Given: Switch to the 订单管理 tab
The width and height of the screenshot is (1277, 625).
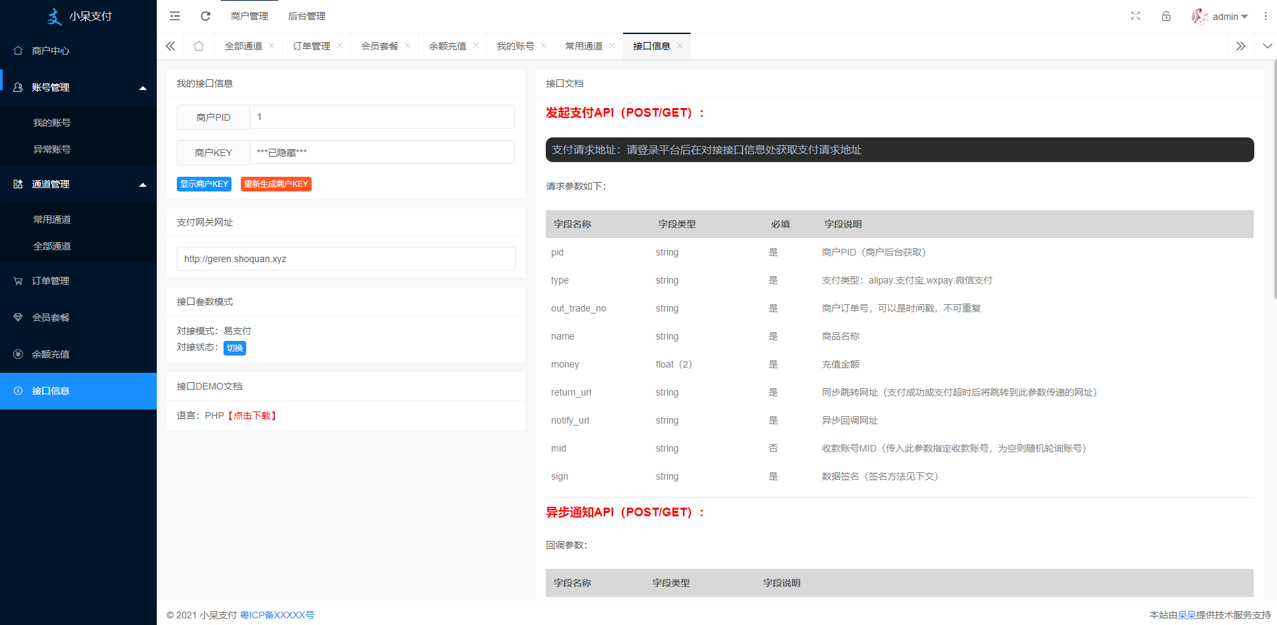Looking at the screenshot, I should [x=312, y=46].
